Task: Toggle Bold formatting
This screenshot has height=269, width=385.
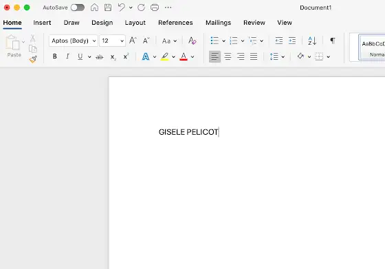Action: coord(55,56)
